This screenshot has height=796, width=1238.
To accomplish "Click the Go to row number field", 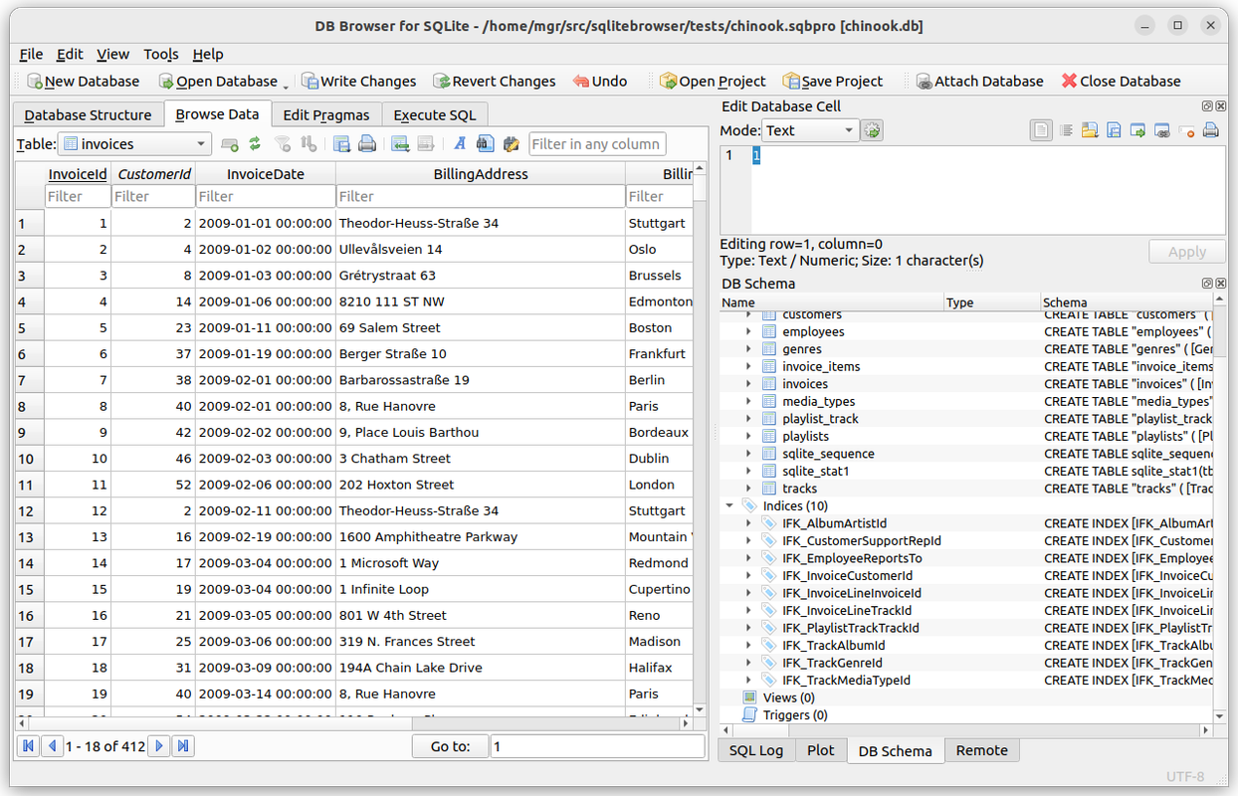I will point(597,746).
